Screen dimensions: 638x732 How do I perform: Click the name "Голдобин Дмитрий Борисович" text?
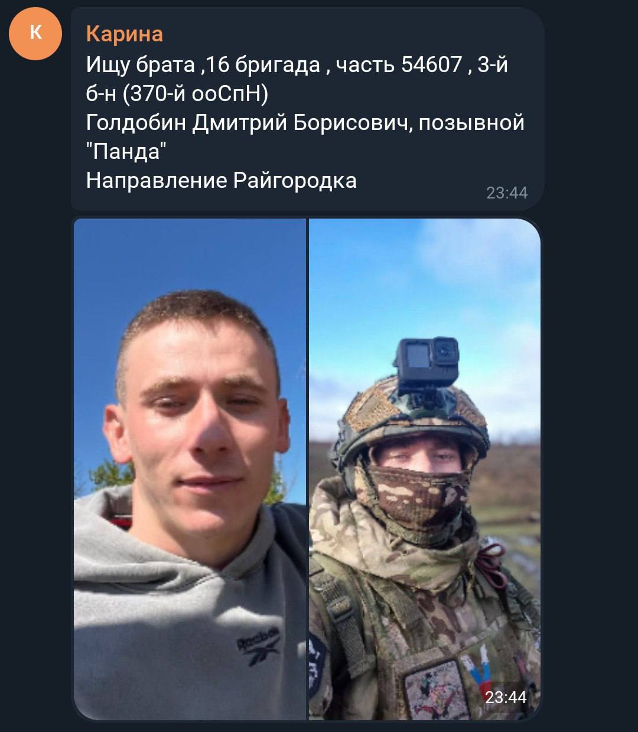click(248, 123)
